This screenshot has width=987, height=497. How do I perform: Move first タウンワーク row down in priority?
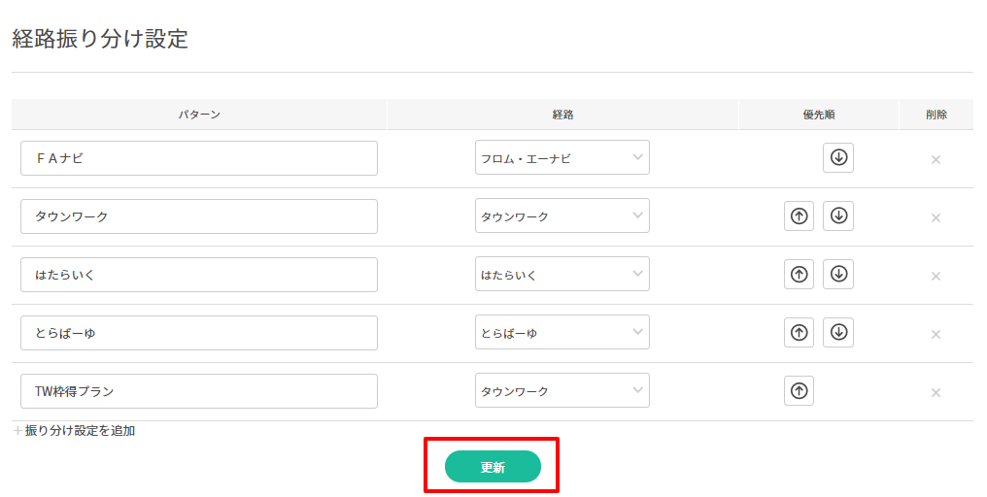[837, 216]
